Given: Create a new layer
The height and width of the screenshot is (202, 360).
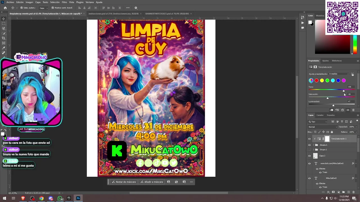Looking at the screenshot, I should (x=348, y=192).
